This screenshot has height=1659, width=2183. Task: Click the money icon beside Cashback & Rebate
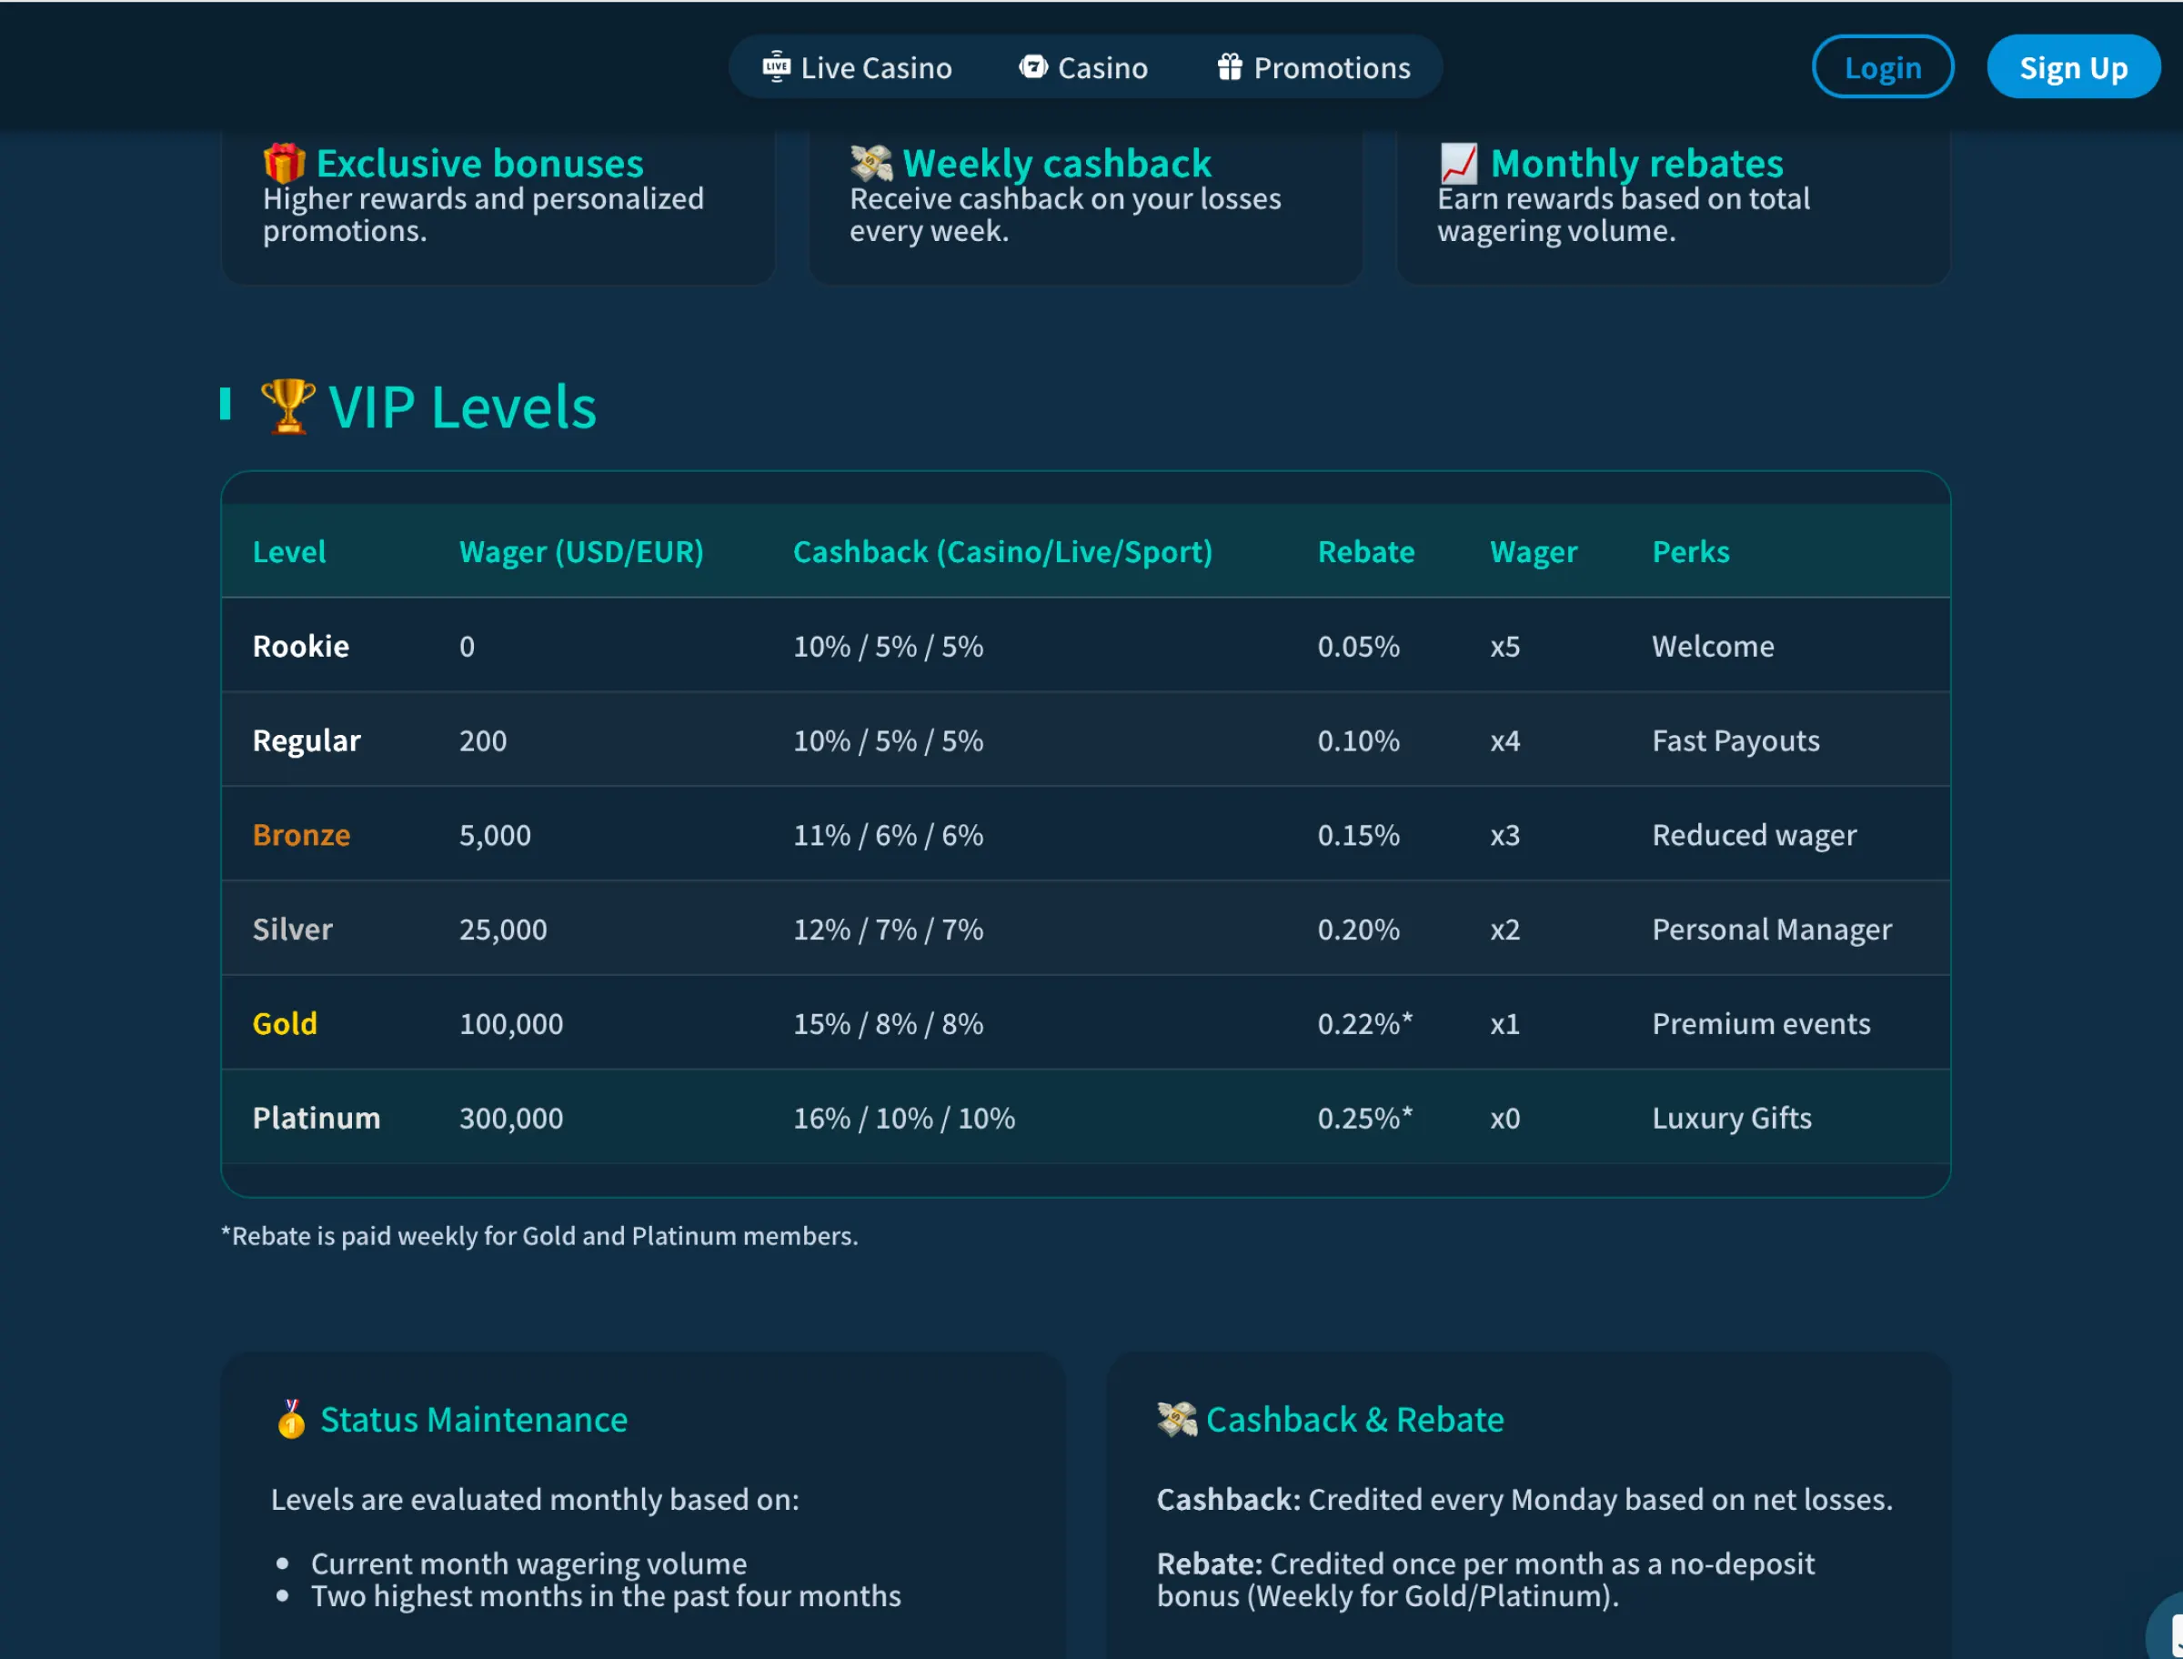click(x=1177, y=1419)
